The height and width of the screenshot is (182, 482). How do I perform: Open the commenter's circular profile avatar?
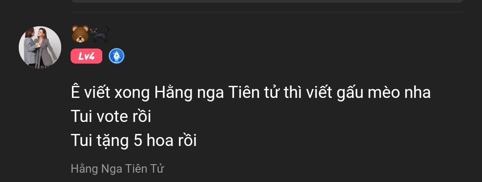coord(40,47)
